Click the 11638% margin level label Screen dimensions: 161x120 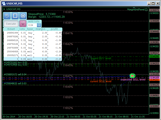click(x=68, y=12)
